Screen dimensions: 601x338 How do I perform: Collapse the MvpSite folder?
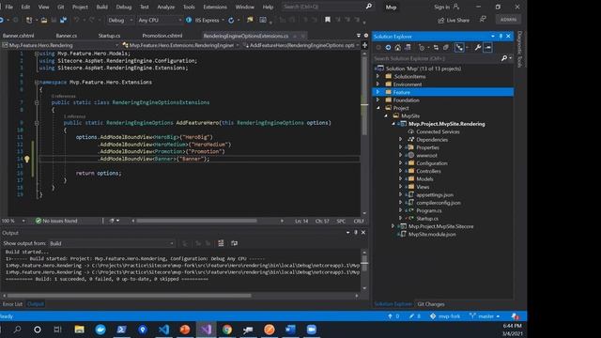tap(386, 115)
